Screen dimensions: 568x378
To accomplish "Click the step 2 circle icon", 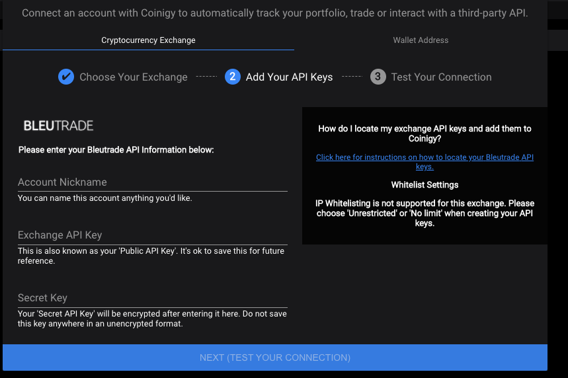I will click(x=233, y=77).
